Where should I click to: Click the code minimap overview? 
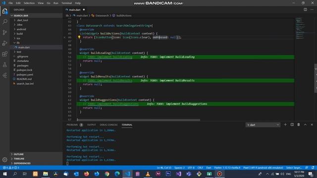click(300, 28)
